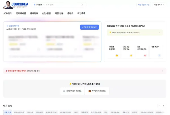Click the lightning icon in 커리어 취향 banner

point(110,32)
